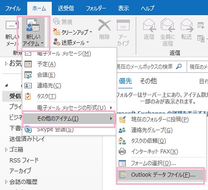The width and height of the screenshot is (208, 190).
Task: Click the meeting reply icon beside Forward
Action: [201, 26]
